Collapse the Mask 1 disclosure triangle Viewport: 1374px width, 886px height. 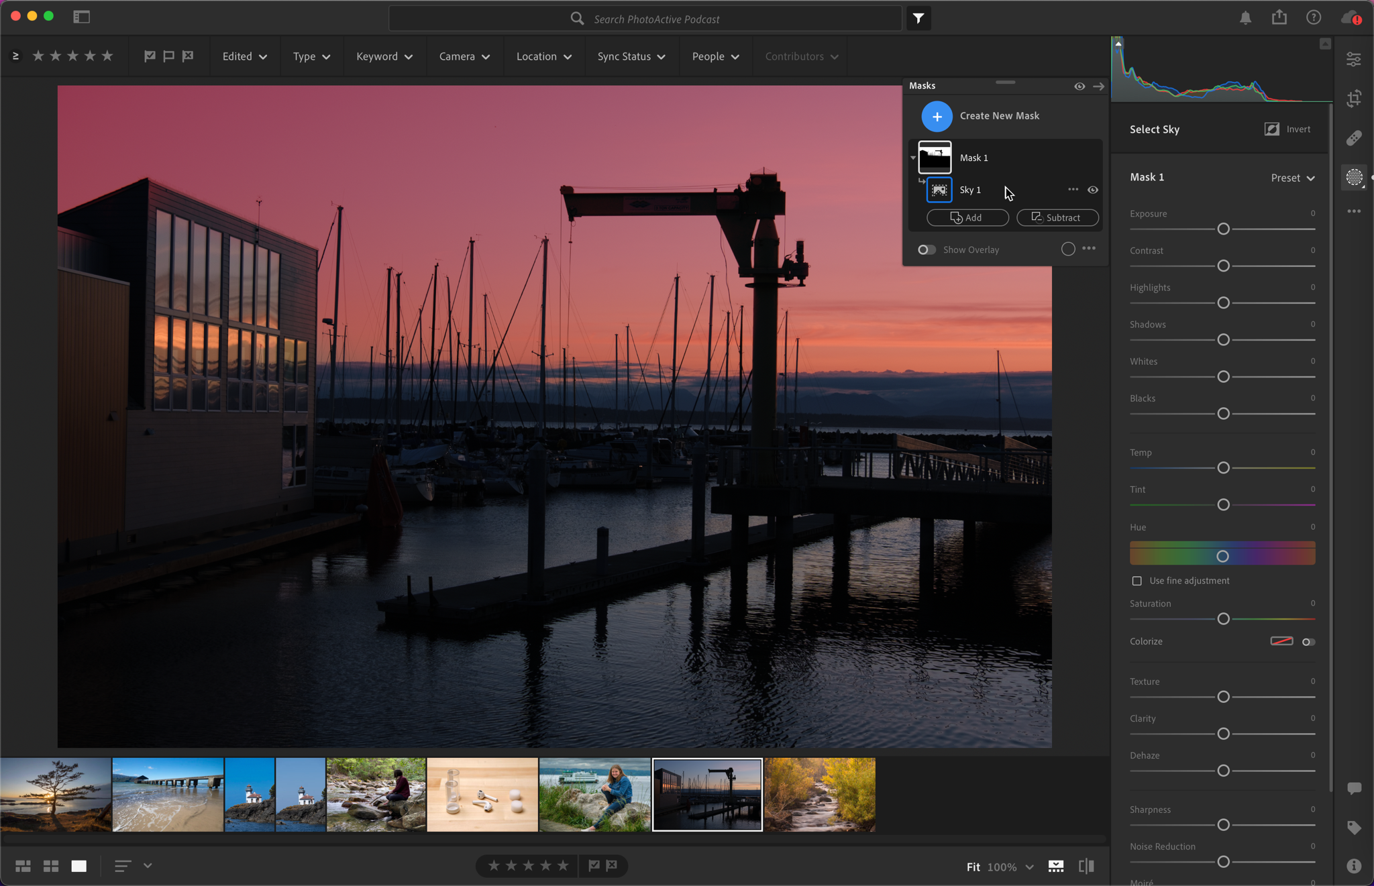click(913, 158)
